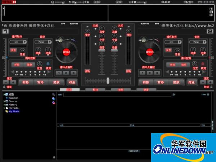Toggle left channel 高音 kill dot
The image size is (216, 162).
(x=95, y=29)
